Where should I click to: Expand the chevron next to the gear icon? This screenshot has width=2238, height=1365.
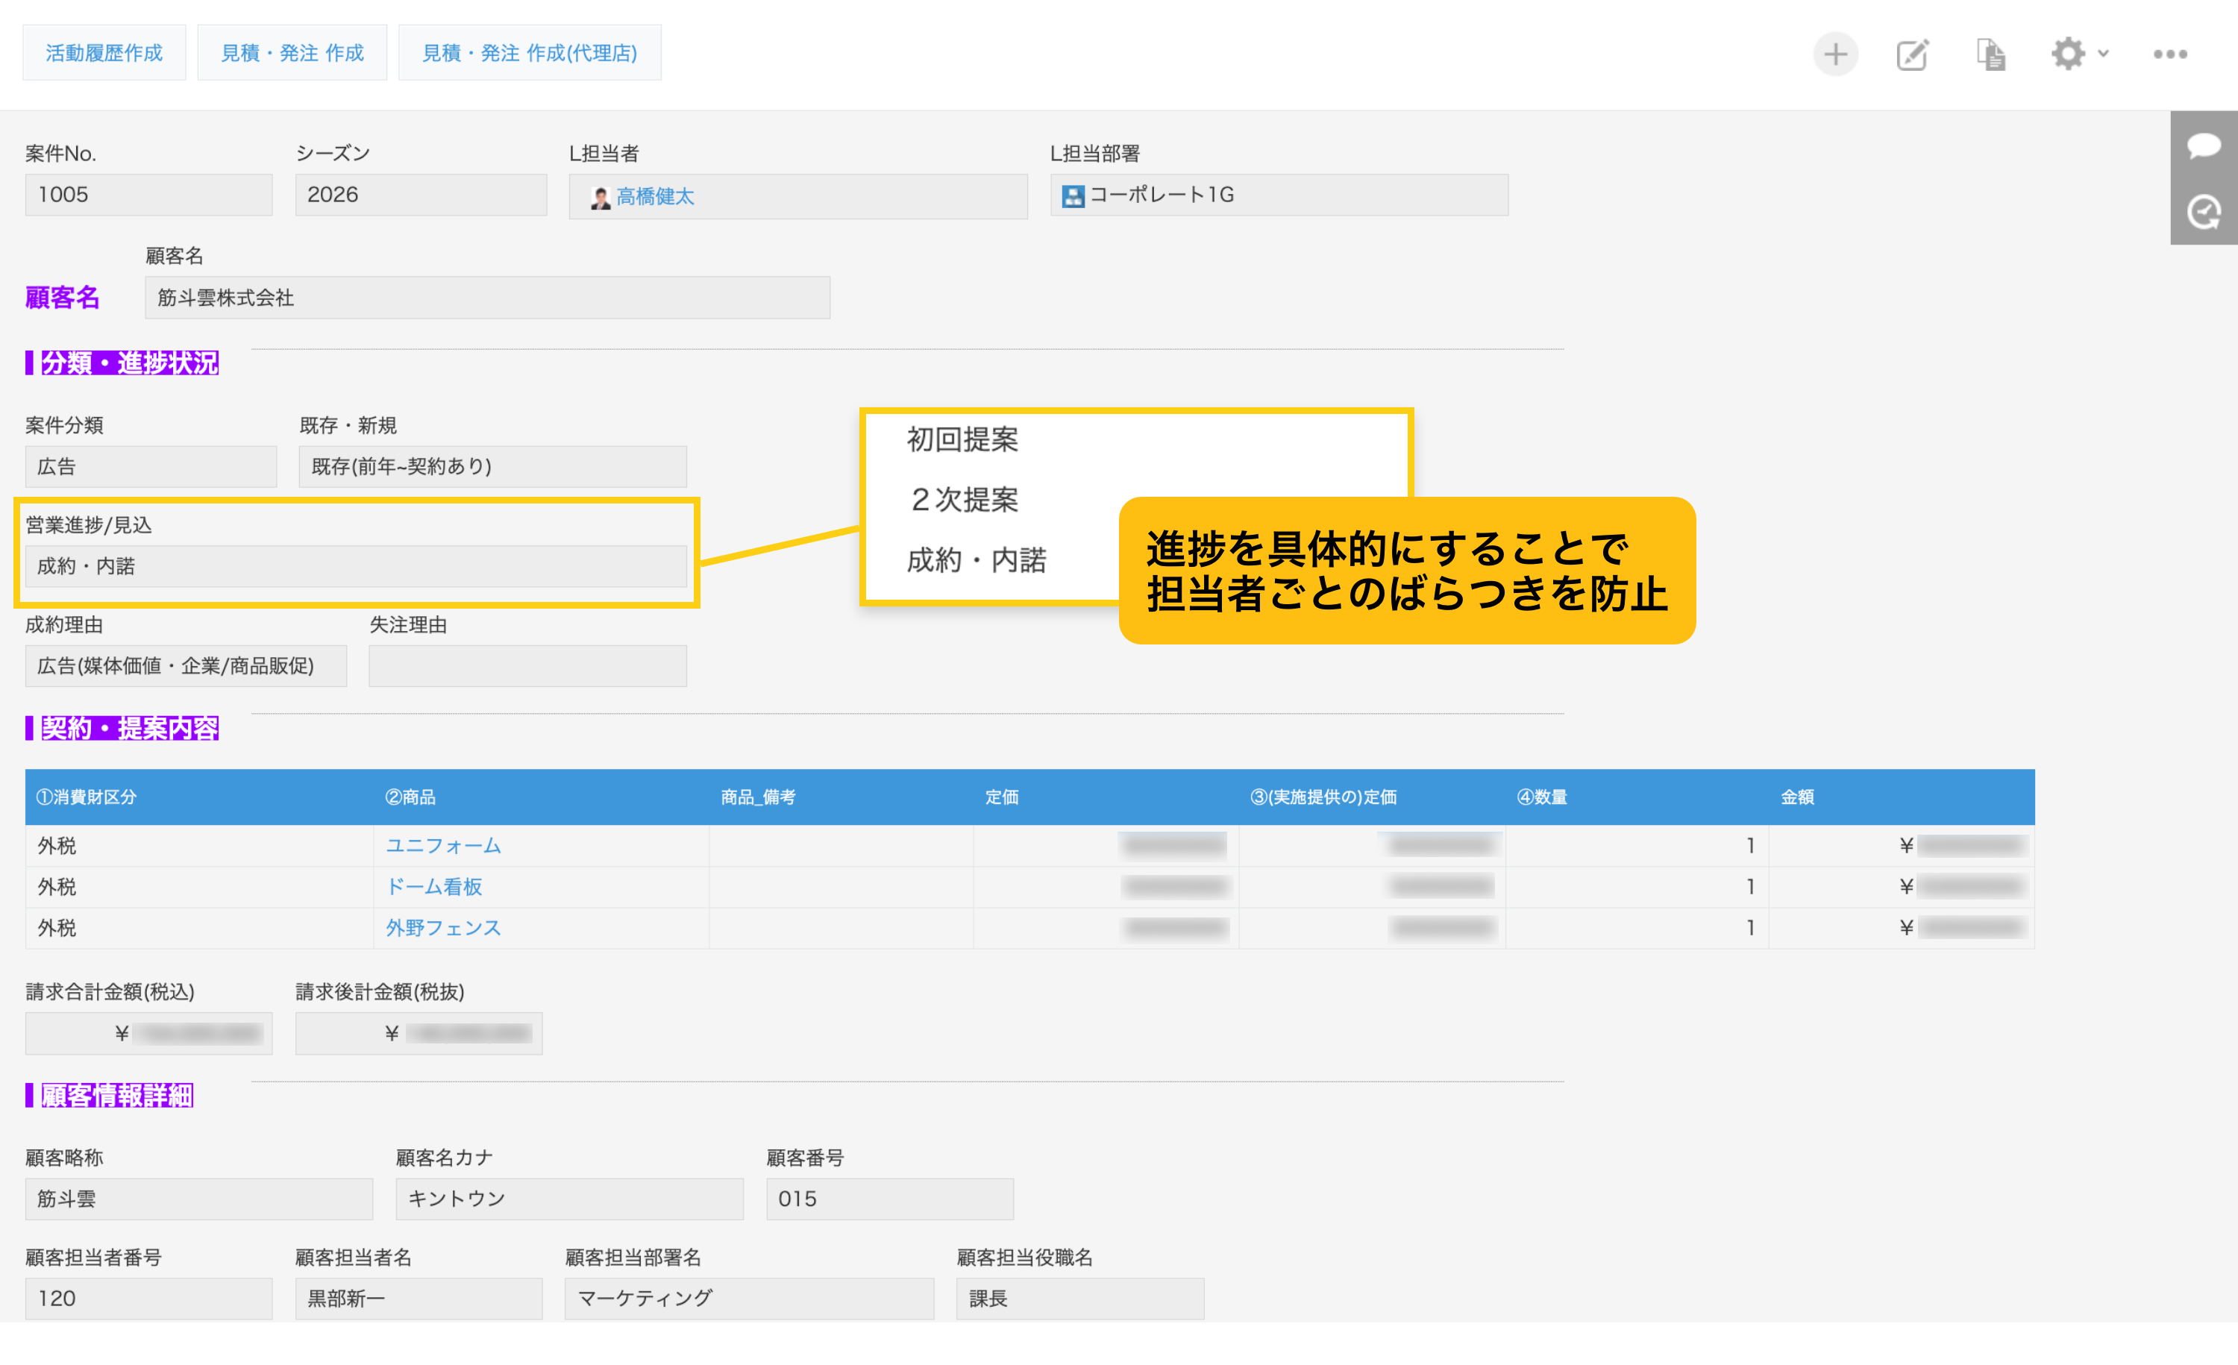point(2103,54)
